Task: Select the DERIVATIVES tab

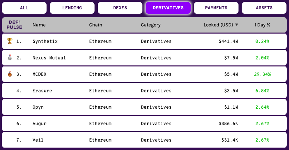Action: pos(168,8)
